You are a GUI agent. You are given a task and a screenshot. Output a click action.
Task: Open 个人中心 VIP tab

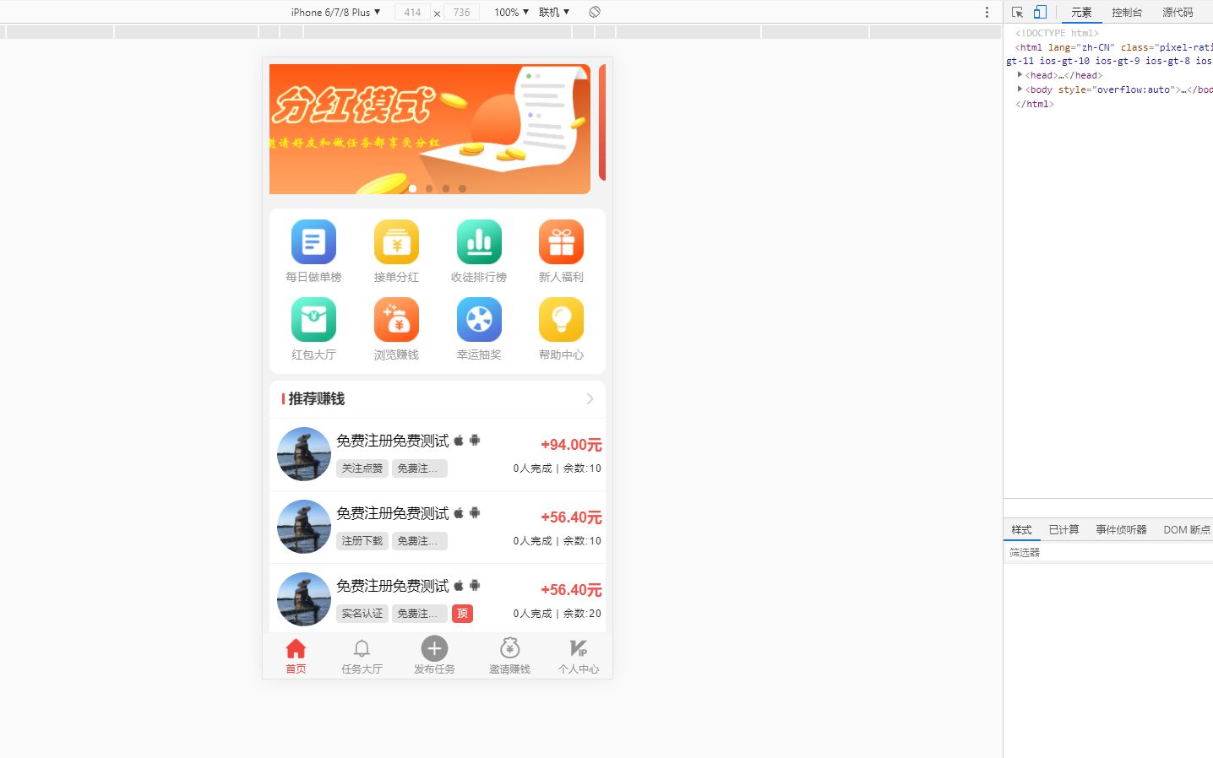coord(579,656)
